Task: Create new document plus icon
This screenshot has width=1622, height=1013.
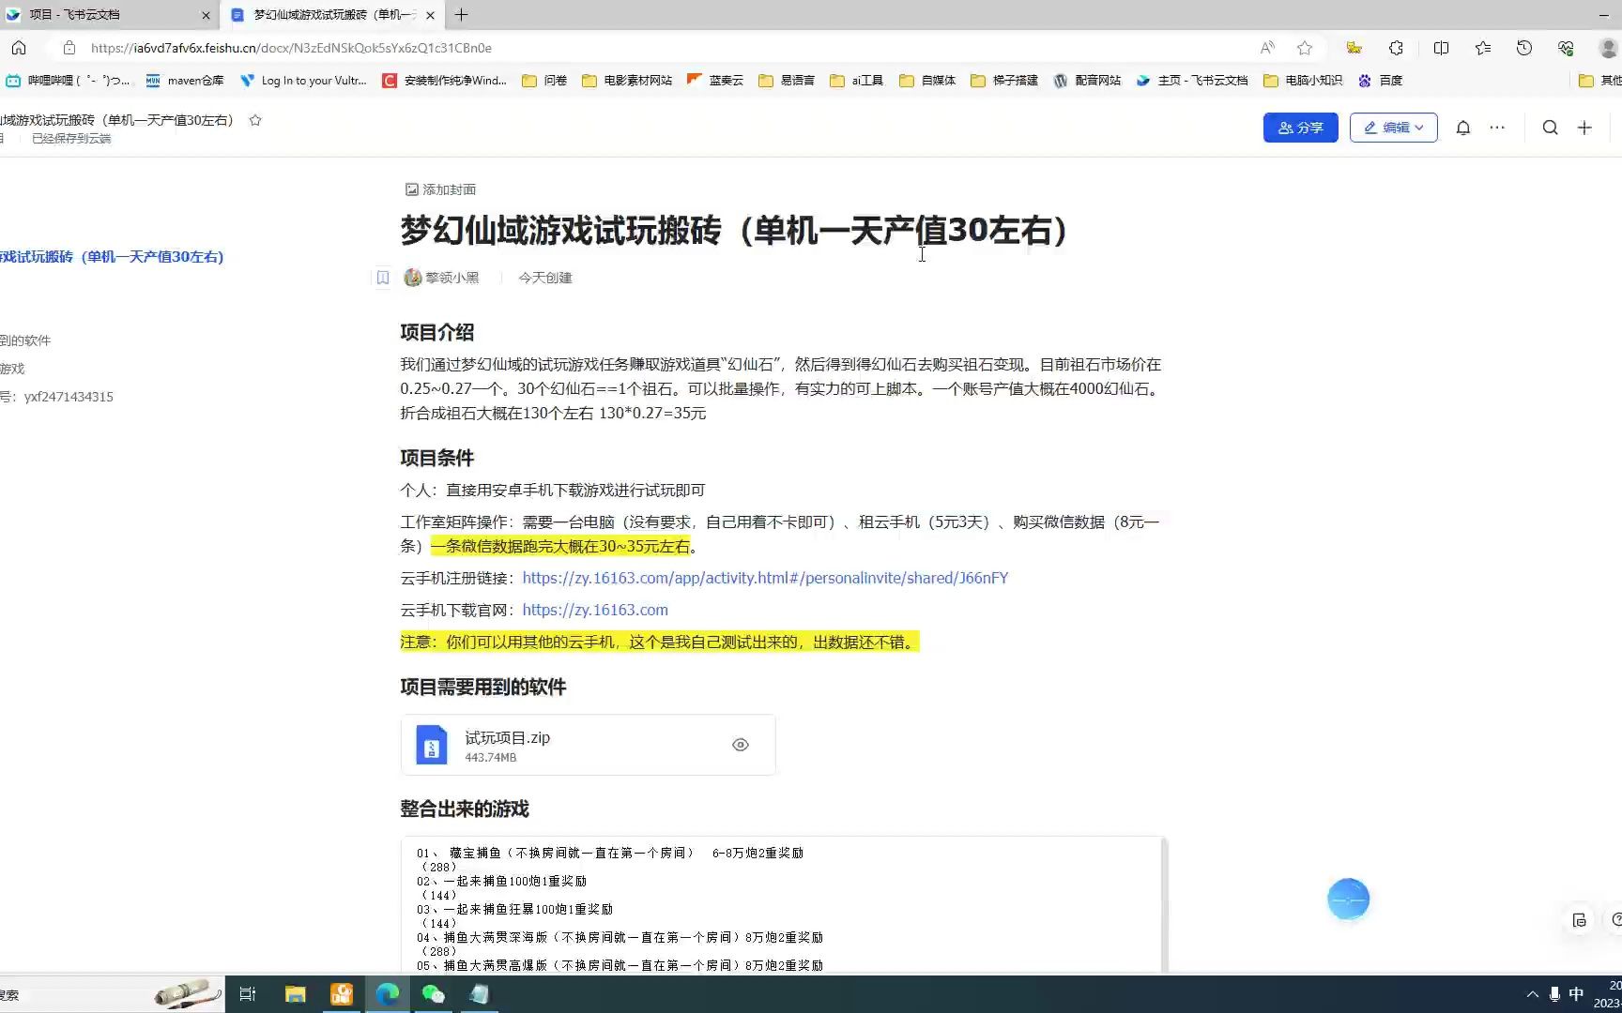Action: 1584,128
